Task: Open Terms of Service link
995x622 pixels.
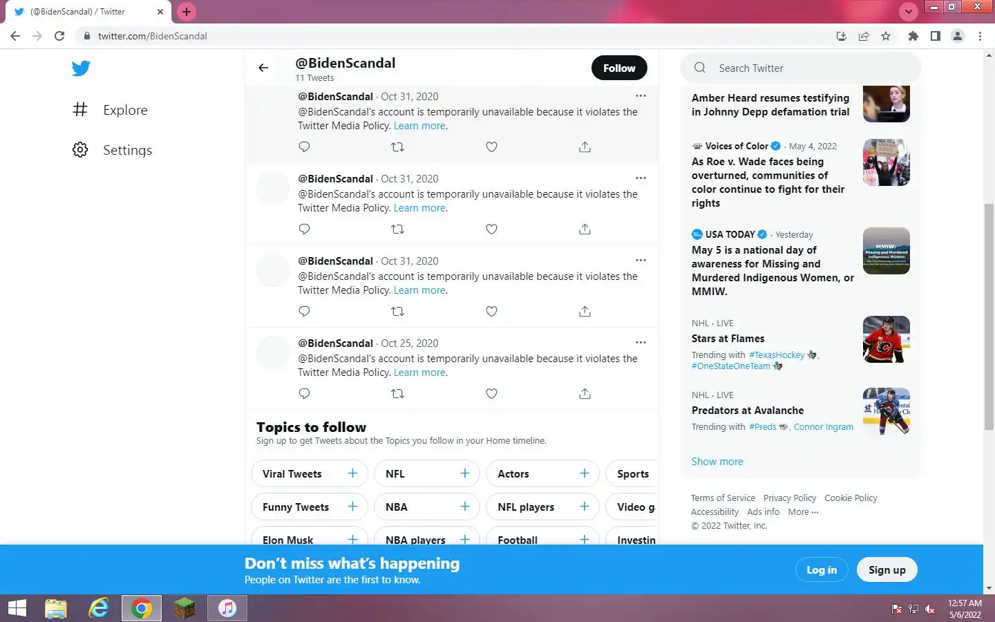Action: (x=723, y=498)
